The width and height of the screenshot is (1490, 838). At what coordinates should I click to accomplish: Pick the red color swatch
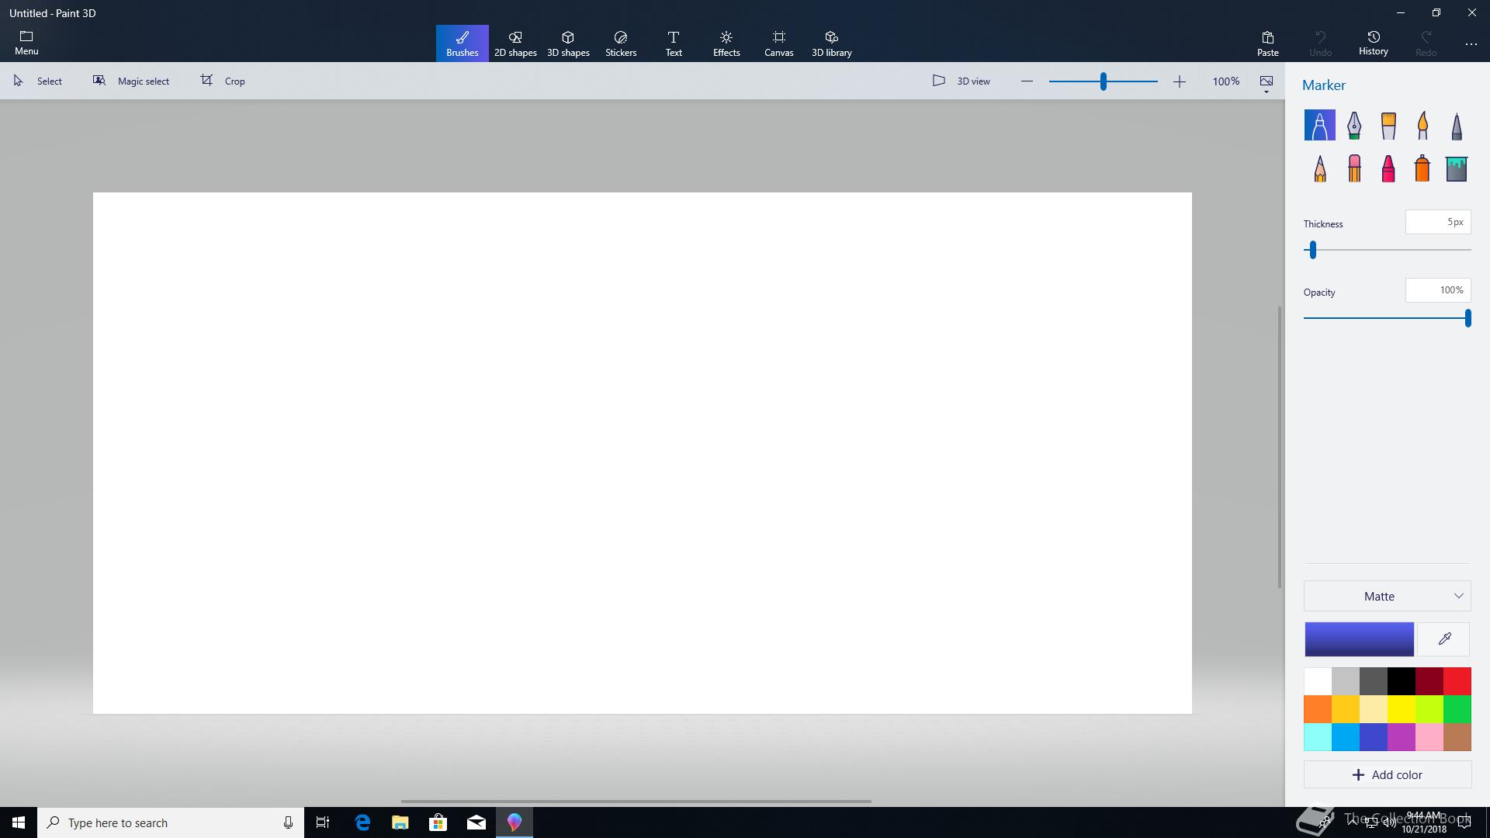1457,681
